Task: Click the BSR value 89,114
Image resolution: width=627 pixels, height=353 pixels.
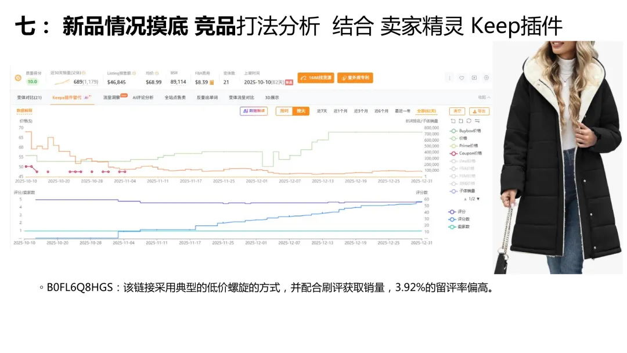Action: coord(178,82)
